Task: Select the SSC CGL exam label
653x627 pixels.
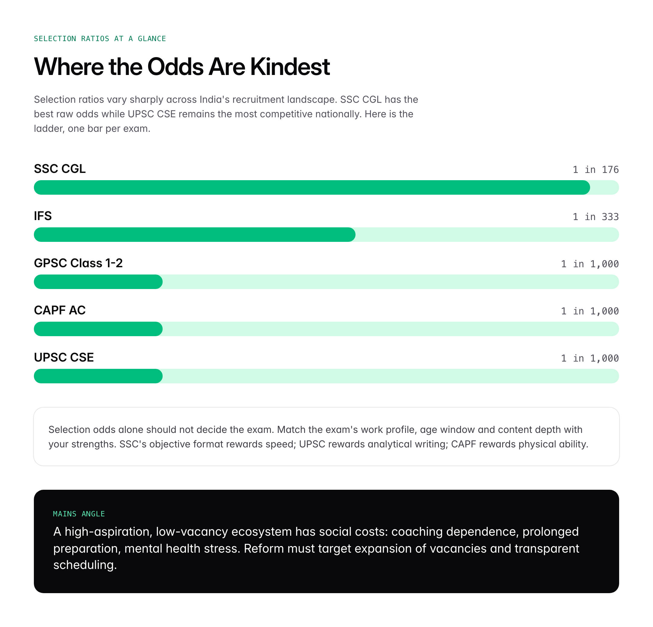Action: [60, 169]
